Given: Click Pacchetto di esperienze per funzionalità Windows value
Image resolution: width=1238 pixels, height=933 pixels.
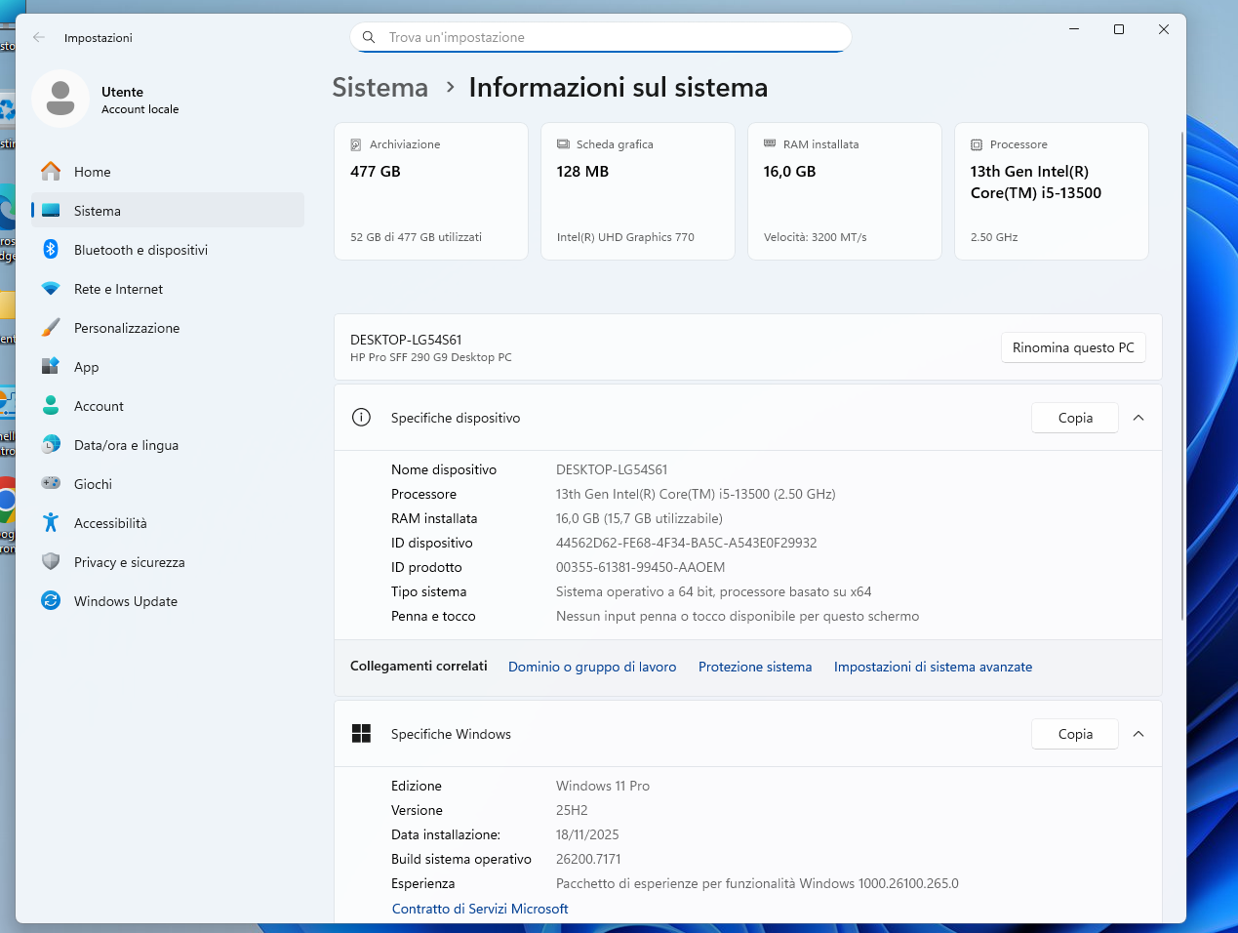Looking at the screenshot, I should (x=757, y=883).
